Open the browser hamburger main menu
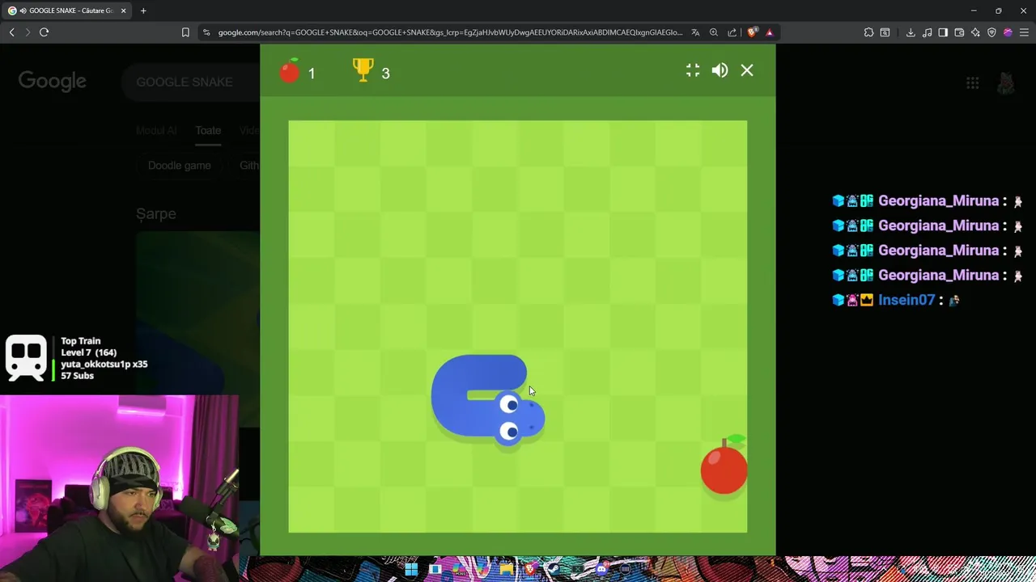This screenshot has width=1036, height=582. point(1024,32)
